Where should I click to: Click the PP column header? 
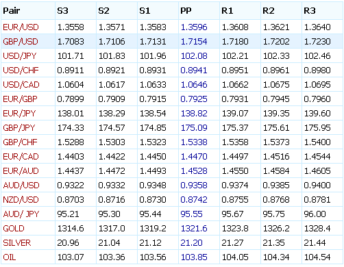click(186, 11)
